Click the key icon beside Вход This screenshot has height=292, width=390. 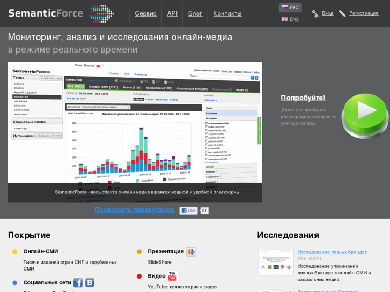tap(315, 14)
